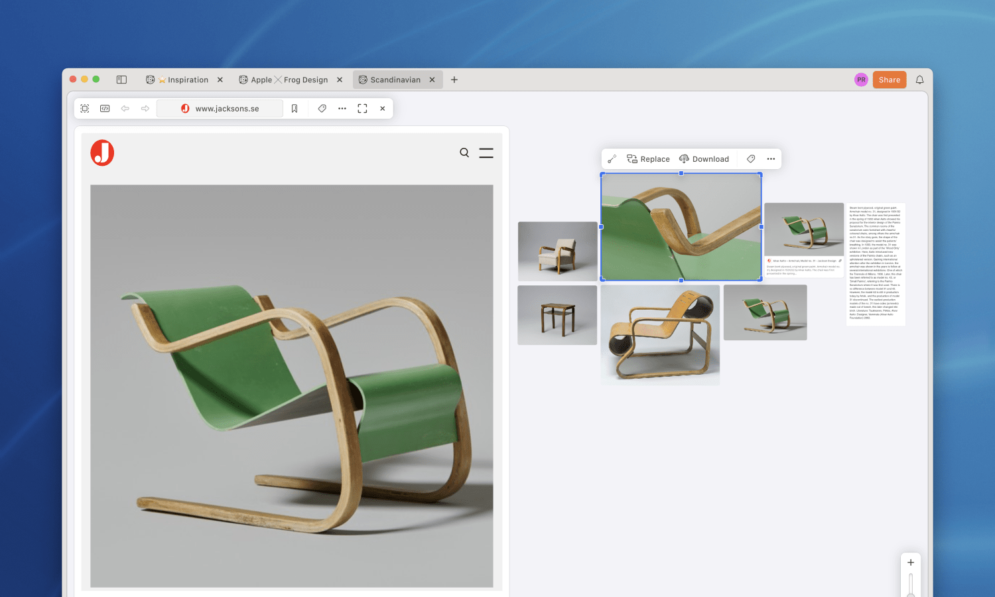Click the tag icon in browser toolbar

(x=322, y=108)
